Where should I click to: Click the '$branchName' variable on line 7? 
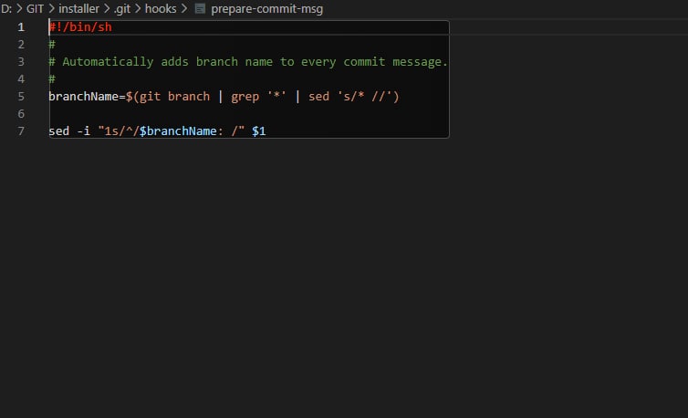click(x=178, y=131)
